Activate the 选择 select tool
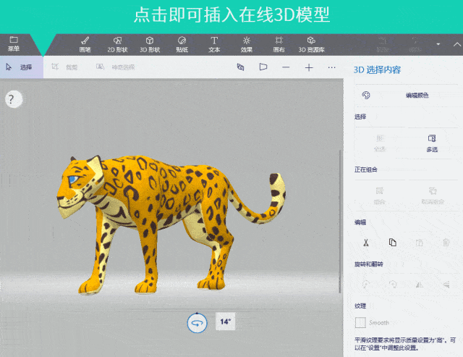This screenshot has height=357, width=463. (x=22, y=67)
